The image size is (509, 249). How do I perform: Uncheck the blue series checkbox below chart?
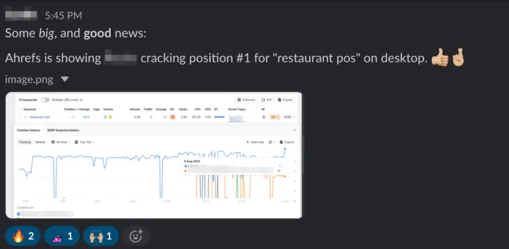(x=19, y=214)
